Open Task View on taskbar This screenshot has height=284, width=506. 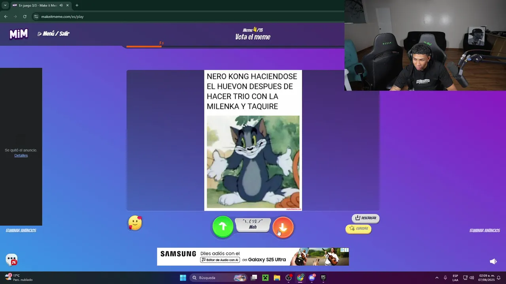click(254, 278)
